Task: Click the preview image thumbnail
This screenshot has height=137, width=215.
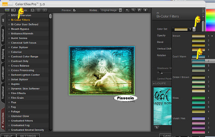Action: coord(102,71)
